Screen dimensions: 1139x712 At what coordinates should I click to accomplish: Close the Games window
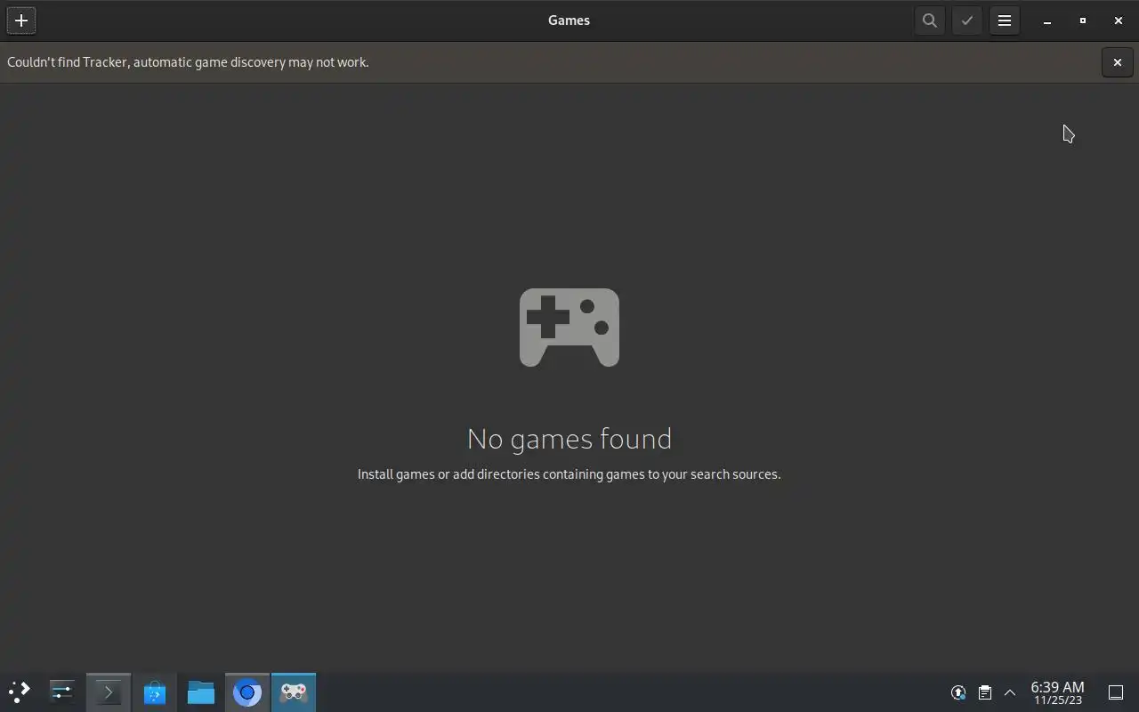[1119, 20]
